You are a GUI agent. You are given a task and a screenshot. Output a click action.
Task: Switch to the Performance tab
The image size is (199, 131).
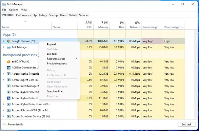coord(24,15)
